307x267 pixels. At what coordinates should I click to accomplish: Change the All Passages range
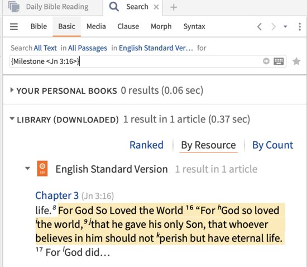[88, 48]
